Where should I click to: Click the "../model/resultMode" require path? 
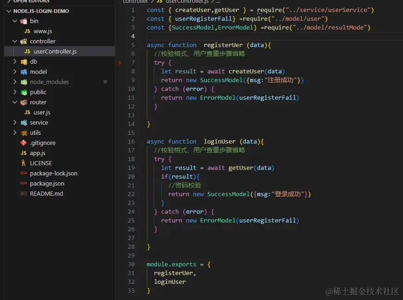pos(330,28)
